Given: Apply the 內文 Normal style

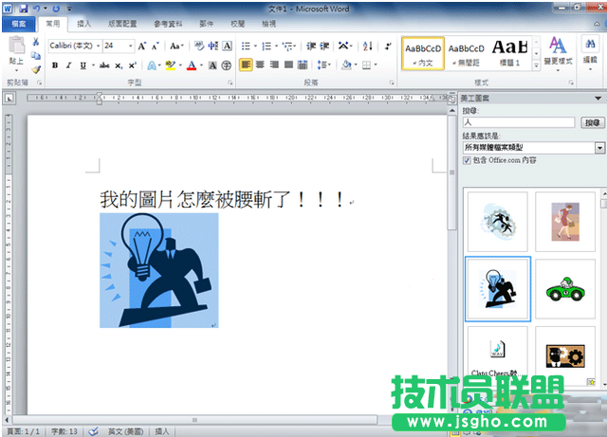Looking at the screenshot, I should point(423,54).
